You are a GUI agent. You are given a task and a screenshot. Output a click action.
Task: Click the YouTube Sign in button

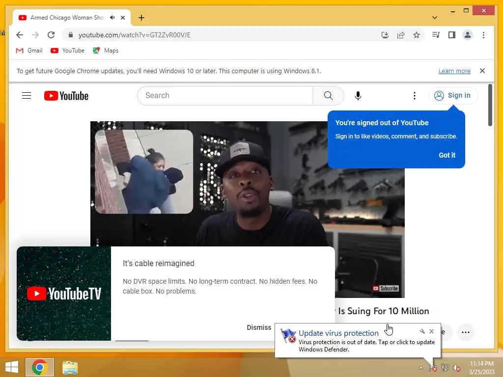tap(453, 96)
